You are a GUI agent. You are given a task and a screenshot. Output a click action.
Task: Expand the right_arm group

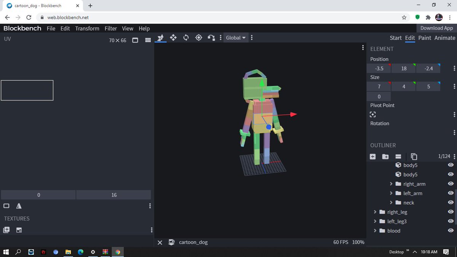[x=391, y=184]
